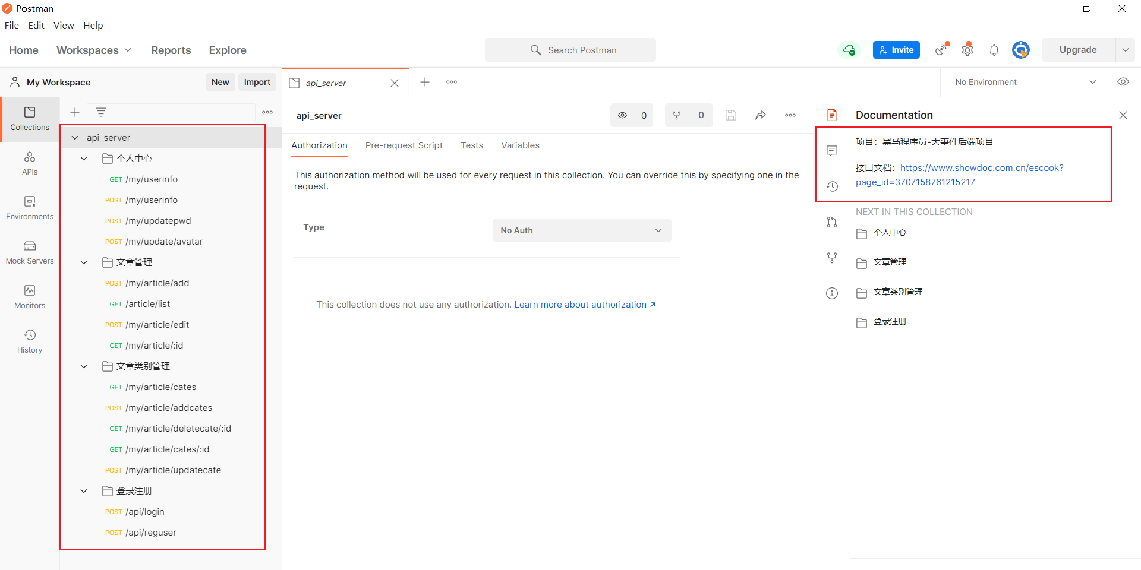1141x570 pixels.
Task: Open the Collections sidebar panel
Action: (30, 119)
